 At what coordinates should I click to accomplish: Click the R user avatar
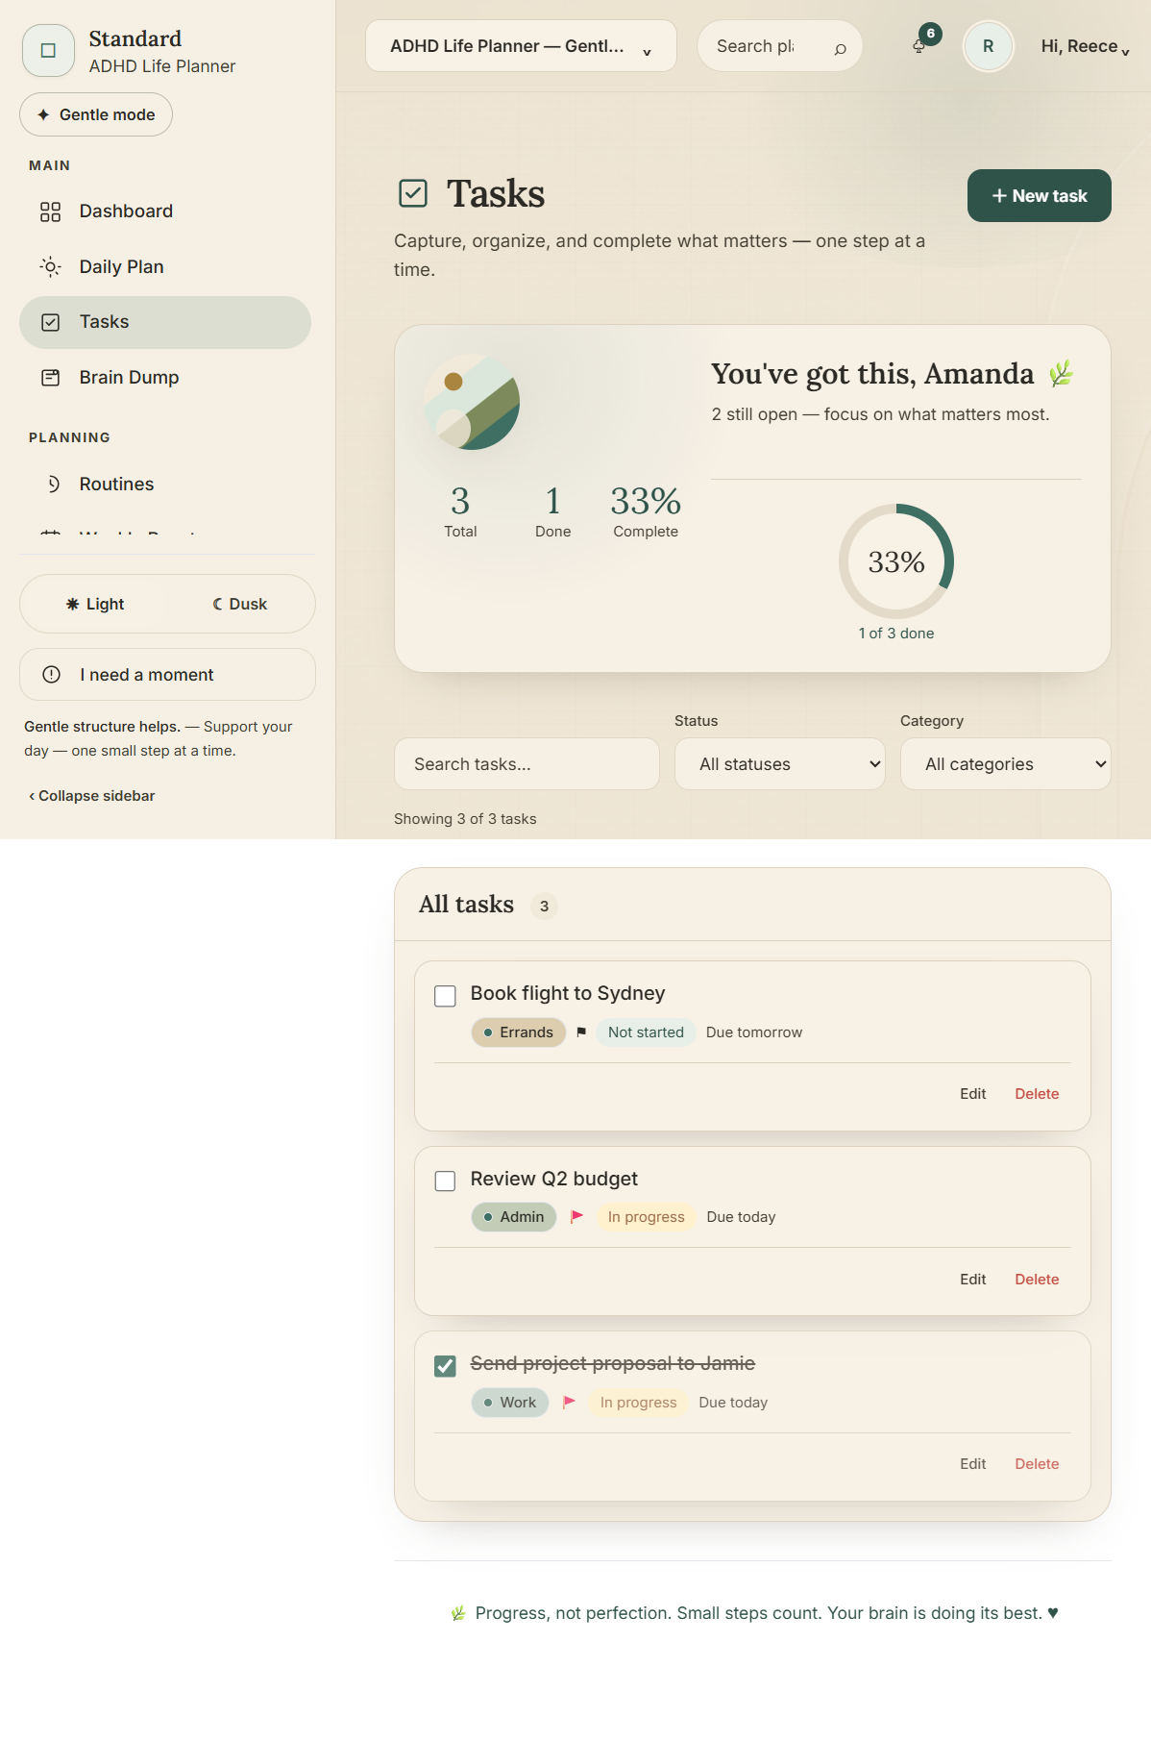click(988, 46)
